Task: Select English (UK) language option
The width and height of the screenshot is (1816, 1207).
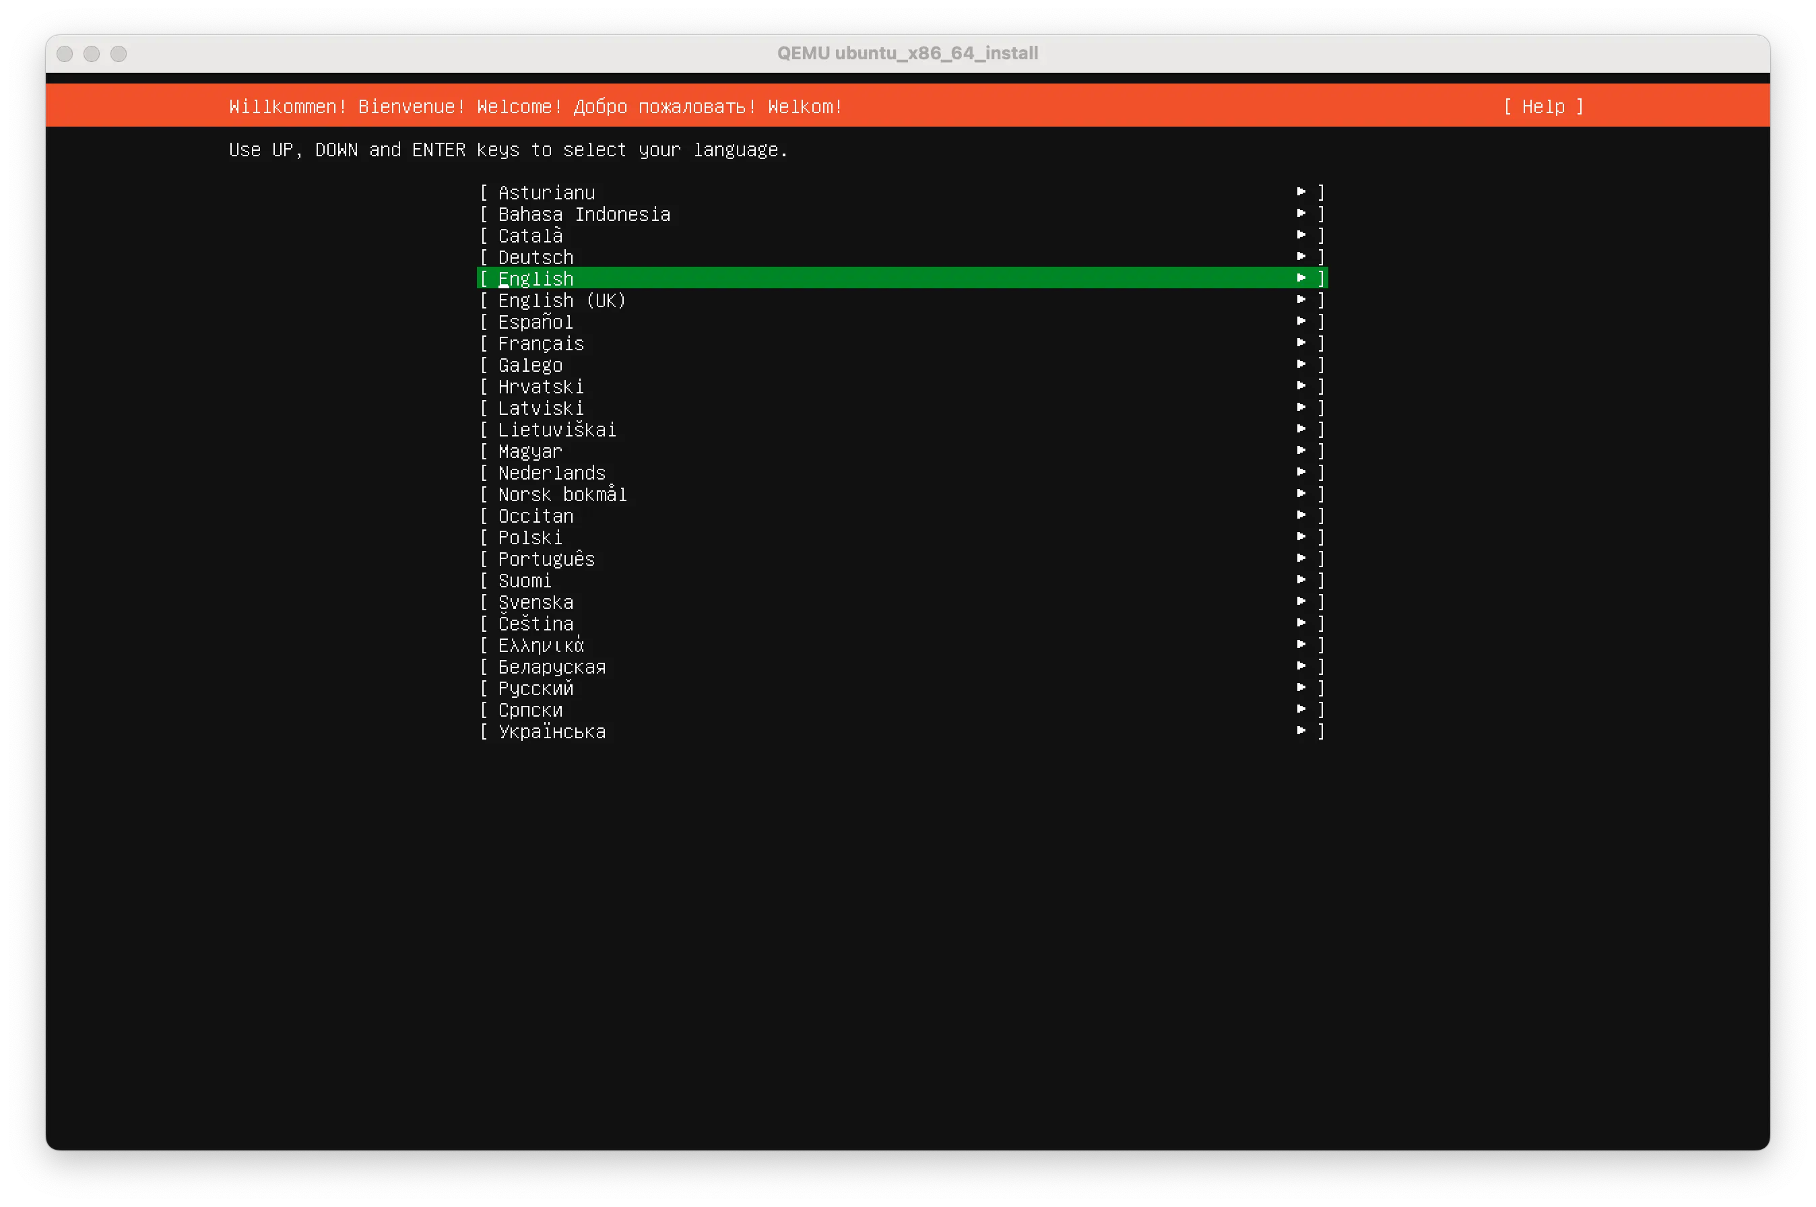Action: point(561,300)
